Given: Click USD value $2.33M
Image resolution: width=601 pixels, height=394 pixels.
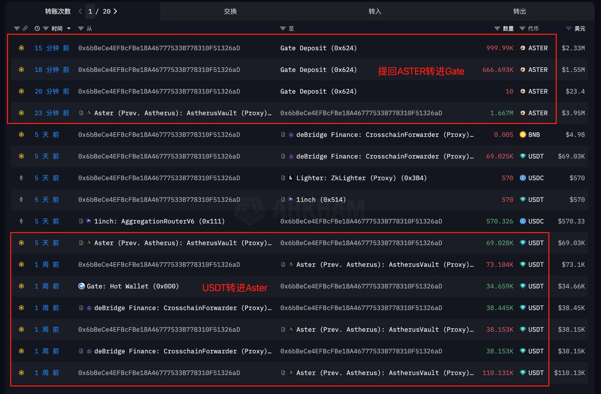Looking at the screenshot, I should pos(573,48).
